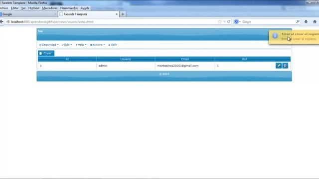The height and width of the screenshot is (179, 319).
Task: Open the Marcadores browser menu
Action: tap(50, 8)
